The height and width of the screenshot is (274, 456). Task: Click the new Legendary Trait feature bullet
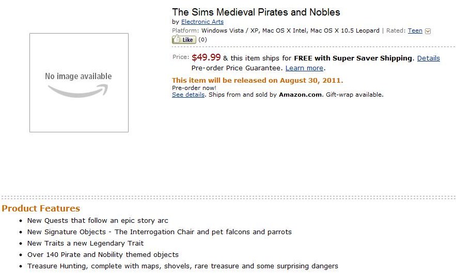(85, 243)
